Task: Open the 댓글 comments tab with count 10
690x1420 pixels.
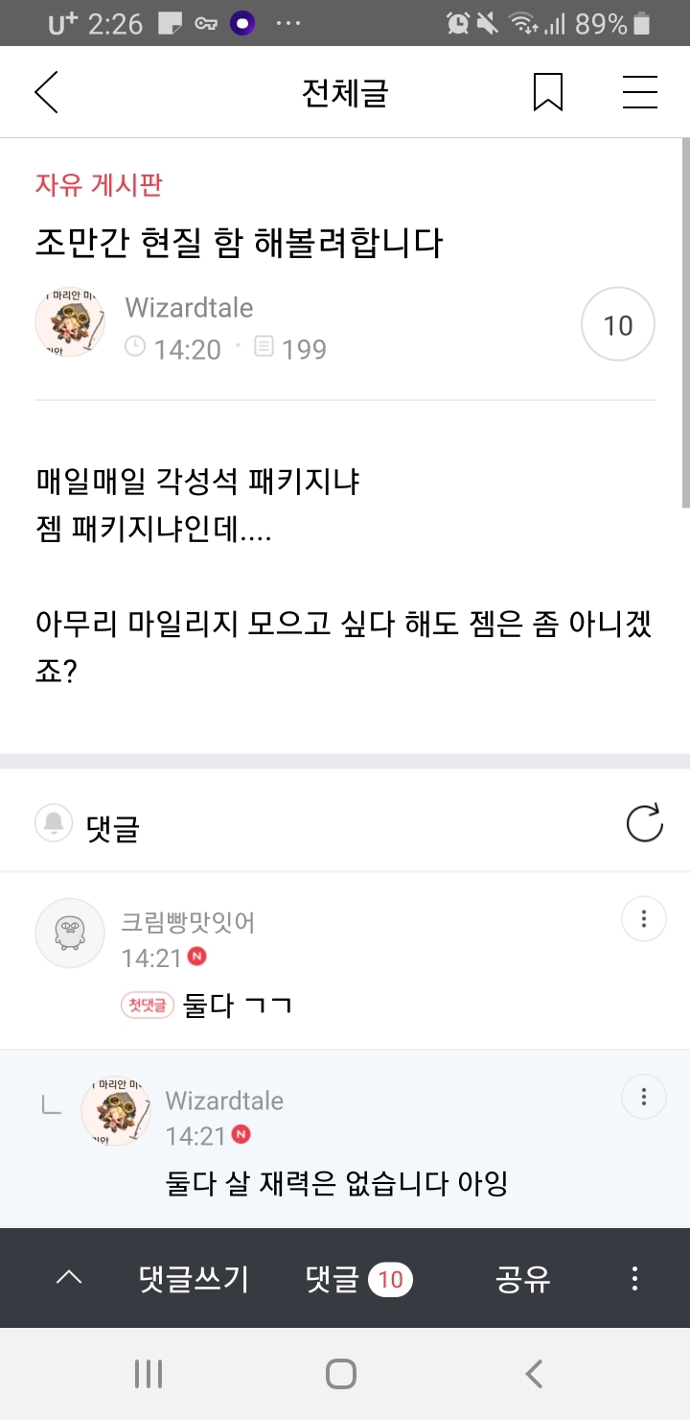Action: coord(358,1278)
